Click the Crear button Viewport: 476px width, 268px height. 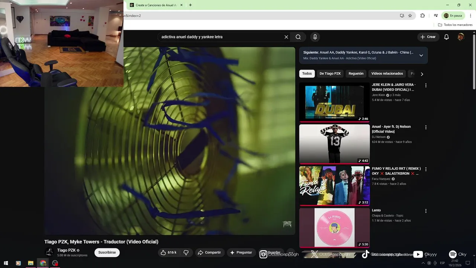click(428, 37)
